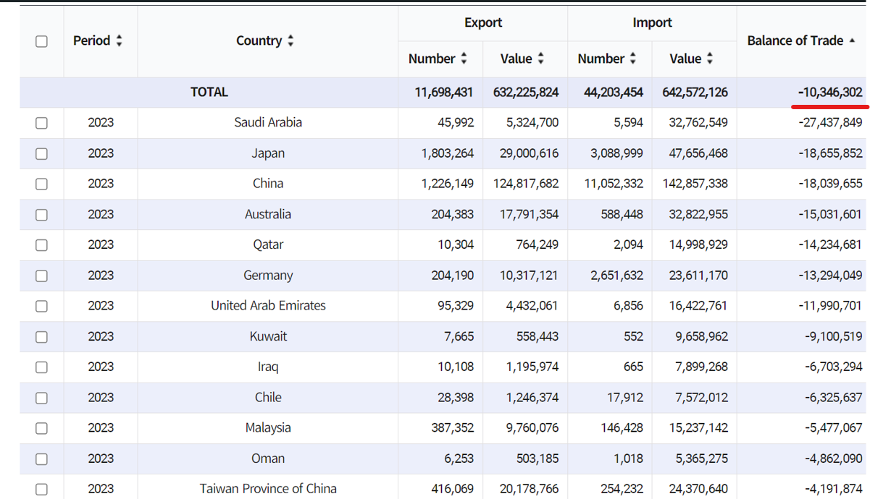Tick the Germany row checkbox
This screenshot has height=499, width=870.
(x=42, y=276)
